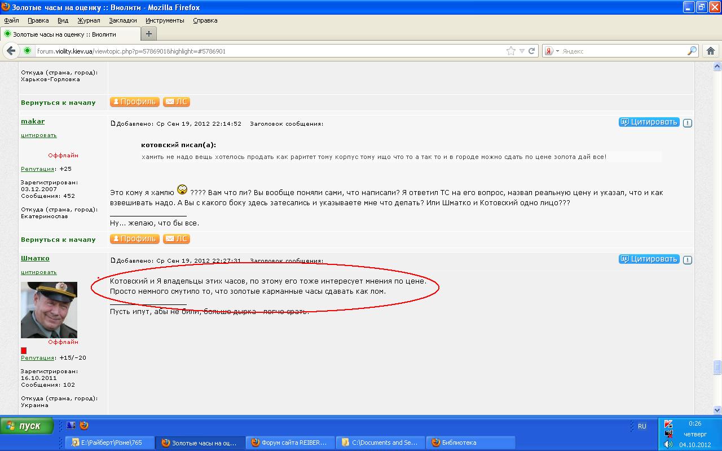Image resolution: width=722 pixels, height=451 pixels.
Task: Quote Шматко's post with Цитировать button
Action: point(649,259)
